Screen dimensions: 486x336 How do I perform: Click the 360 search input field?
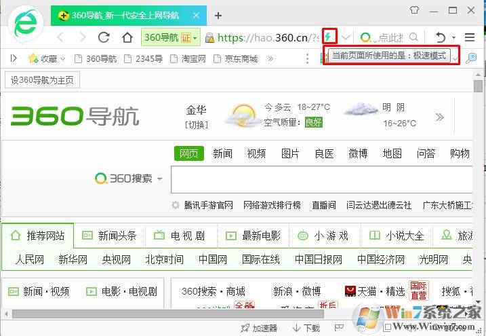[321, 180]
